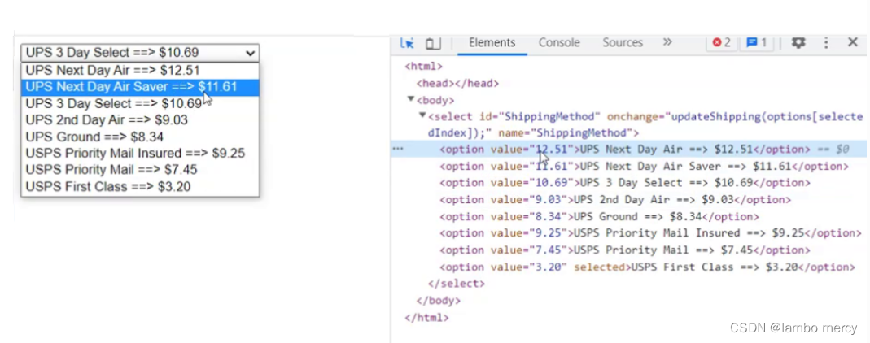Show more DevTools tabs via chevrons
The height and width of the screenshot is (343, 870).
[x=667, y=42]
